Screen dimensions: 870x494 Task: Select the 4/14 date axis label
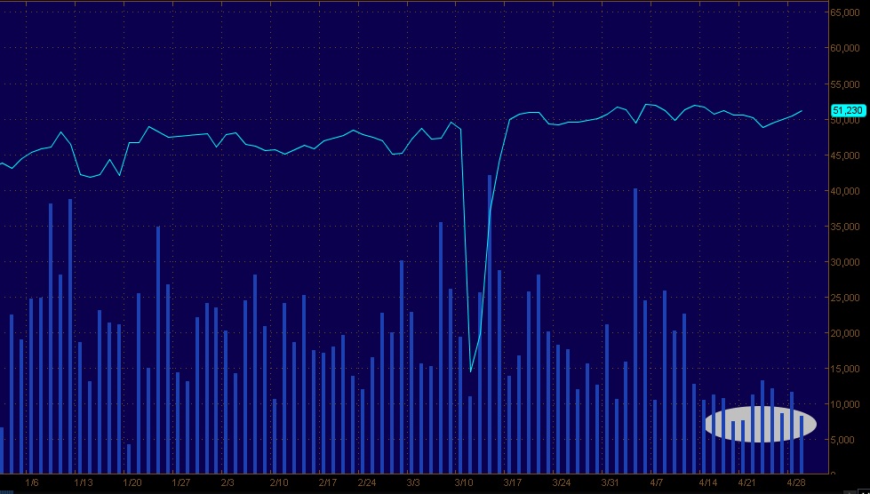[707, 483]
